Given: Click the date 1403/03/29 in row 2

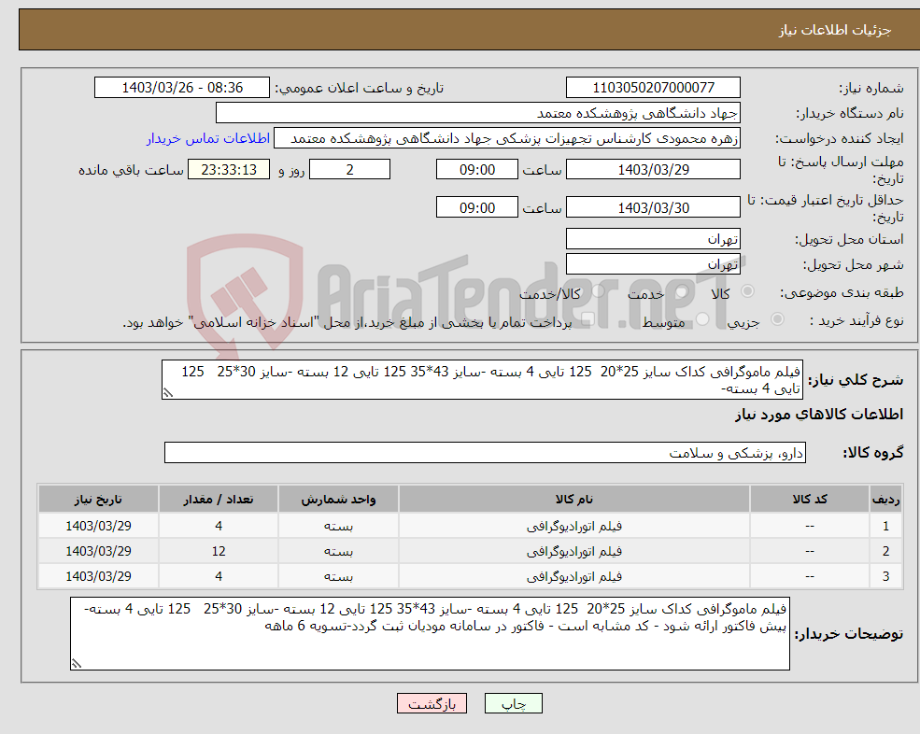Looking at the screenshot, I should tap(99, 552).
